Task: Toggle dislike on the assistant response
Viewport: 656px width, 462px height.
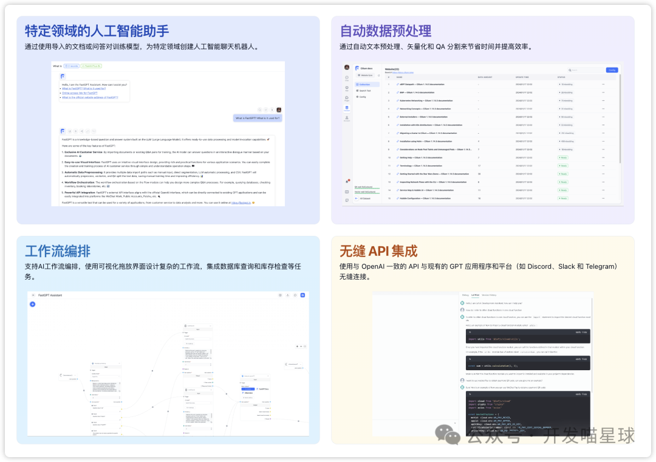Action: 94,131
